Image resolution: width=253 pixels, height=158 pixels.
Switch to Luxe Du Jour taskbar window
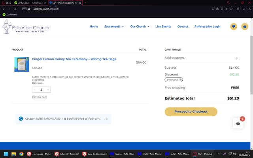(94, 154)
